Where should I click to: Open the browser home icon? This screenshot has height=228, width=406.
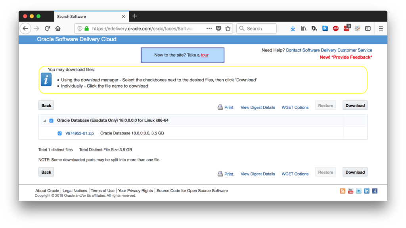pos(58,29)
